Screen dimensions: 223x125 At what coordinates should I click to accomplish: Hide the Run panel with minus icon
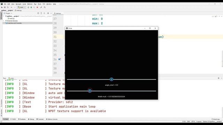(x=222, y=78)
